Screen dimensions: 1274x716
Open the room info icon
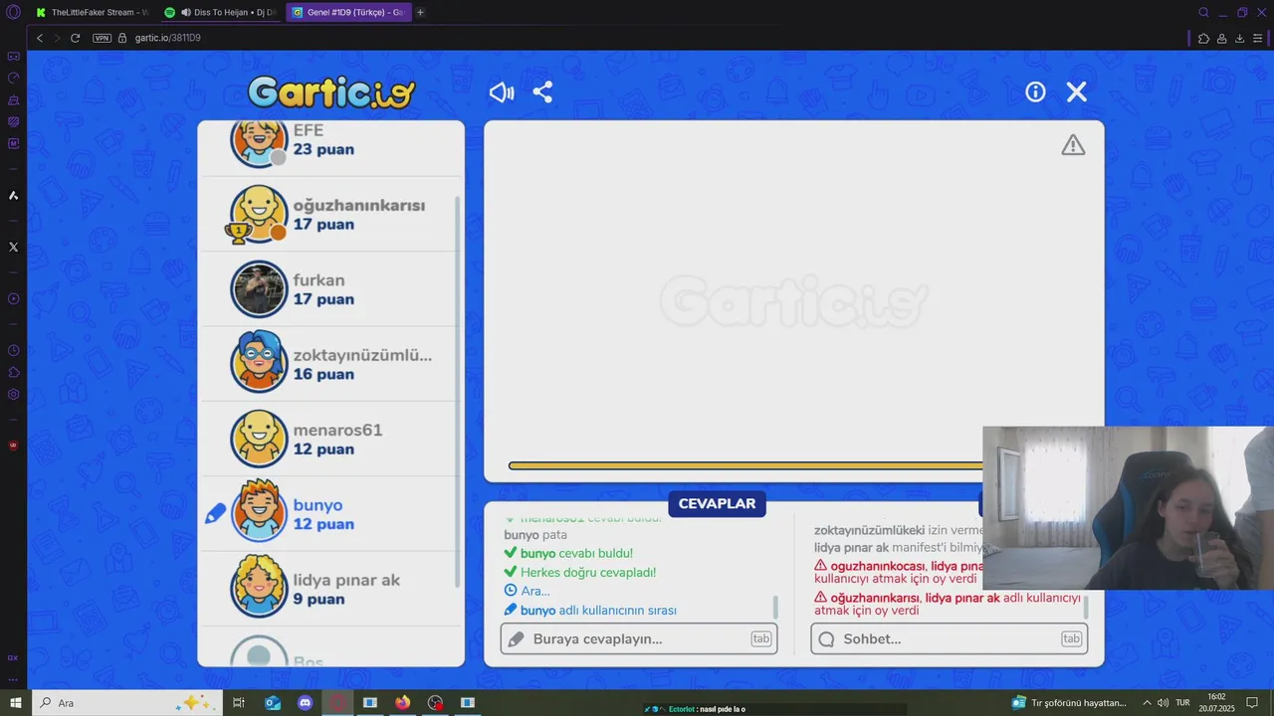[x=1035, y=91]
